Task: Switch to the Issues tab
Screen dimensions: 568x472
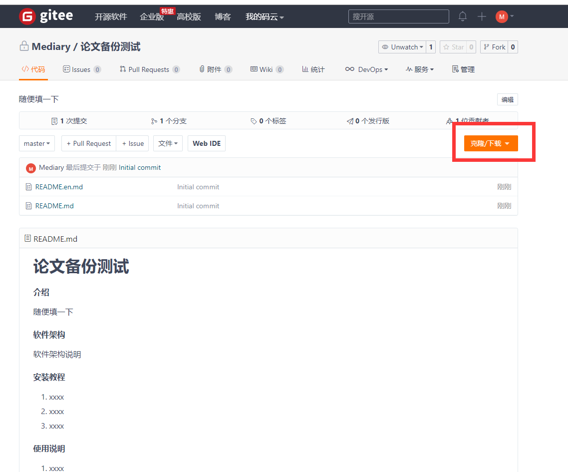Action: pos(82,69)
